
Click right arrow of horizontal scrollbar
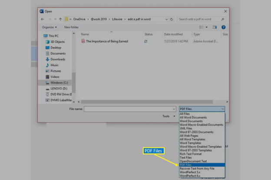coord(227,102)
